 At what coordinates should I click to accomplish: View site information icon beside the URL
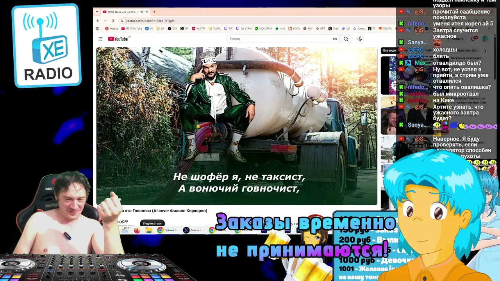click(x=122, y=21)
